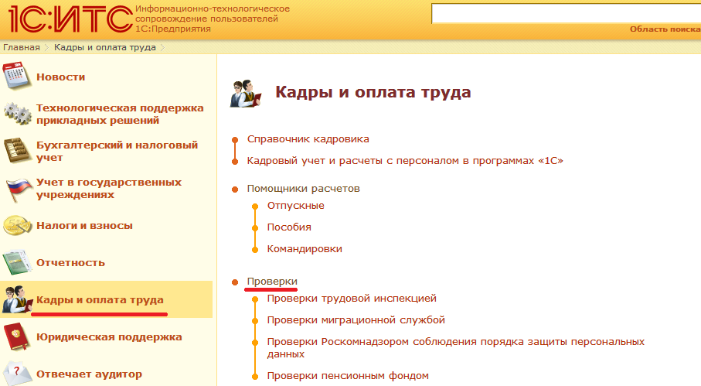Screen dimensions: 701x386
Task: Click the abacus icon for Бухгалтерский учет
Action: [17, 151]
